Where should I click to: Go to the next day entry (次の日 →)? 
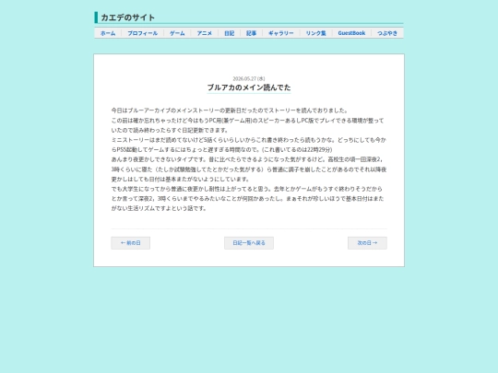[x=367, y=243]
